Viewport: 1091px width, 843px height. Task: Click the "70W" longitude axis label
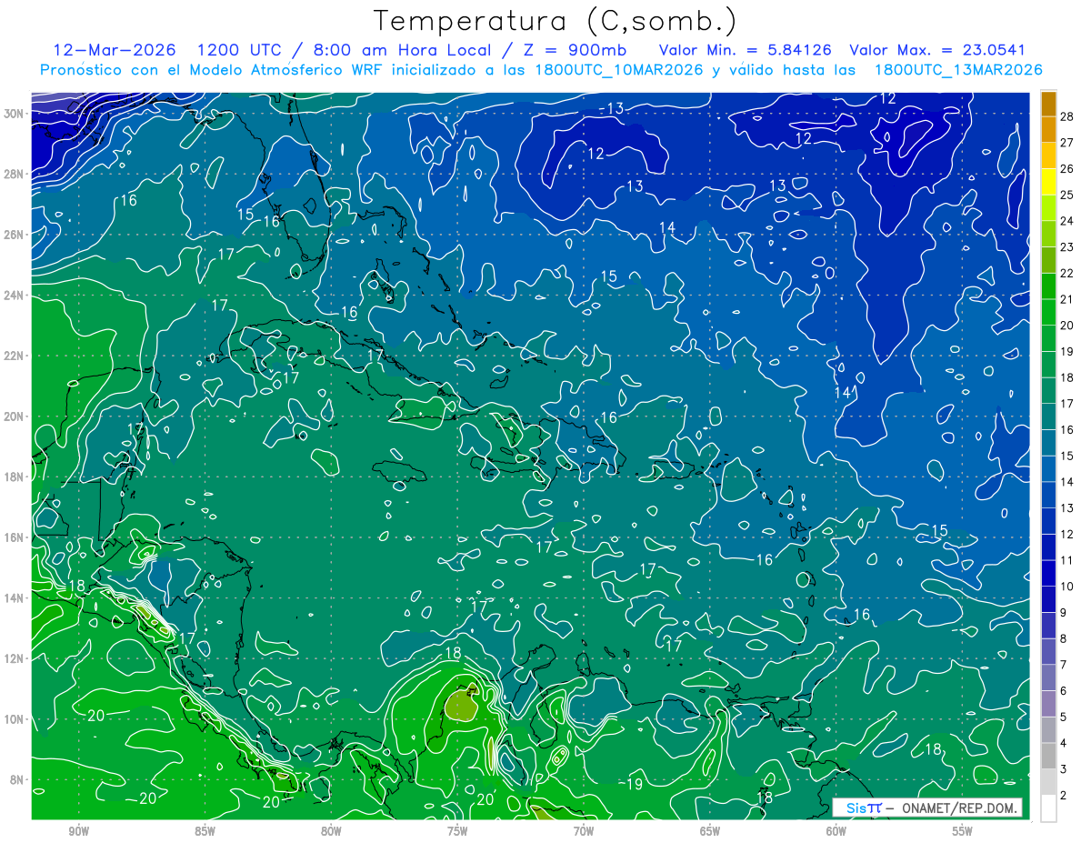tap(584, 830)
